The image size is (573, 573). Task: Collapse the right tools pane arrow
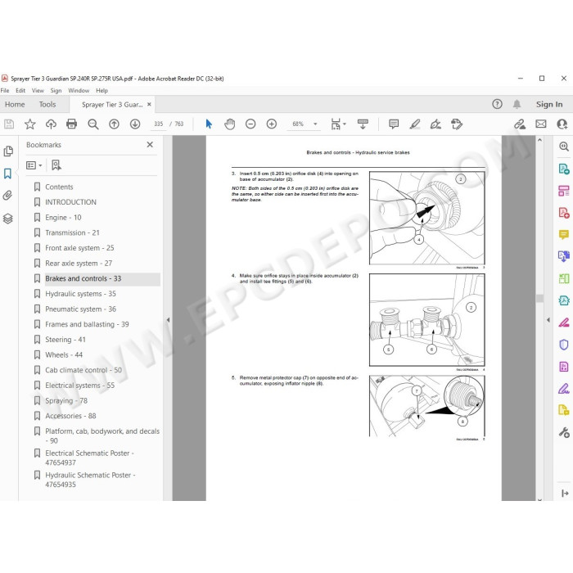coord(548,320)
